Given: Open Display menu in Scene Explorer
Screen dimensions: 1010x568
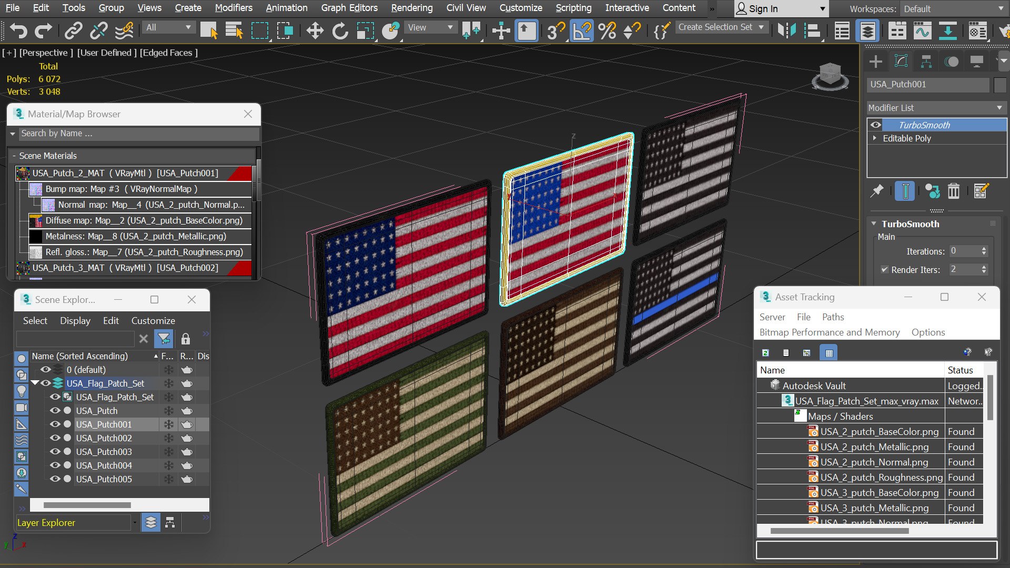Looking at the screenshot, I should 75,321.
